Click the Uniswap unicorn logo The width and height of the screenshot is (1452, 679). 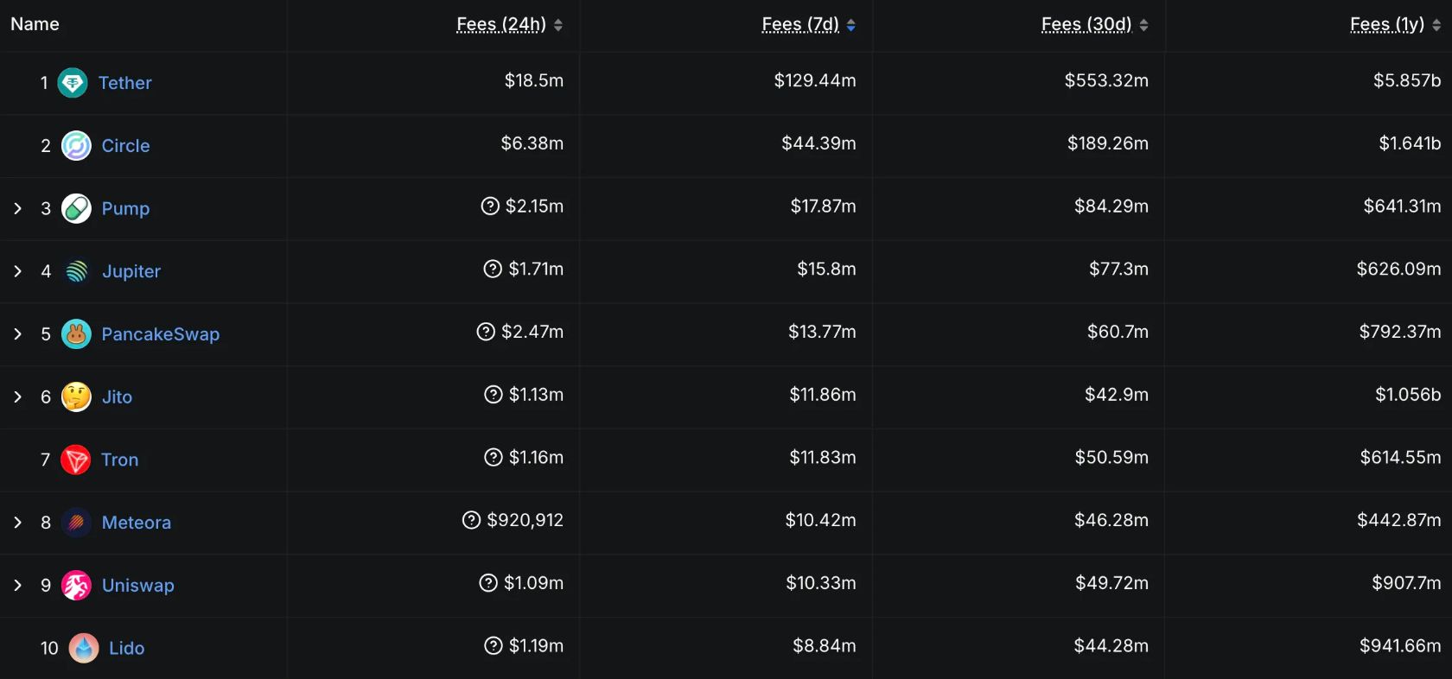[76, 586]
